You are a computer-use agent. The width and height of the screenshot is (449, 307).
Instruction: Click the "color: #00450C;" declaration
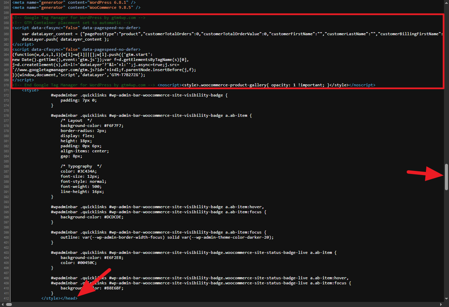(79, 263)
